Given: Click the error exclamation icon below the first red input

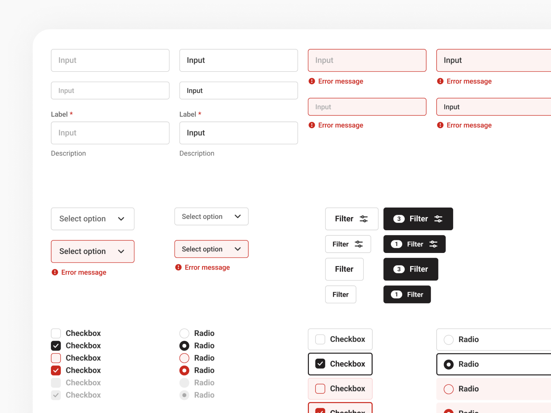Looking at the screenshot, I should point(312,81).
